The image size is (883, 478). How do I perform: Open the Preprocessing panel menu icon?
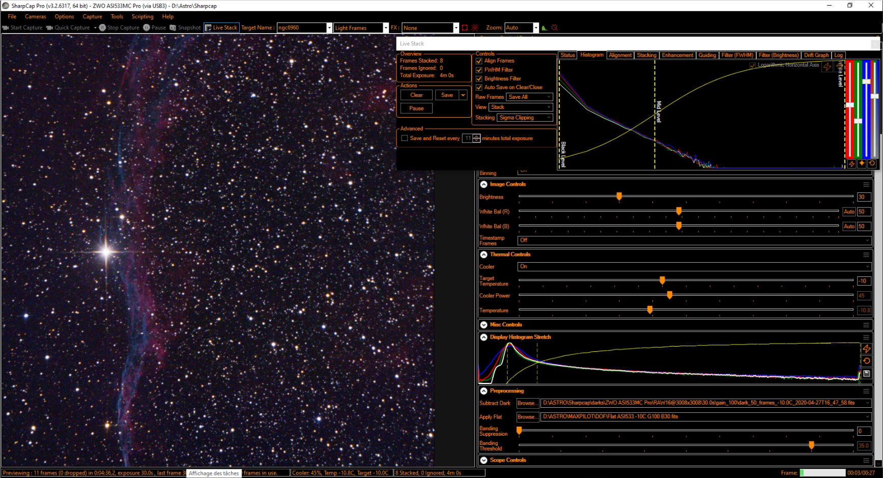[x=866, y=391]
